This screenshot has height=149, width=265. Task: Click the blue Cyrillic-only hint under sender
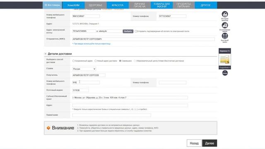pyautogui.click(x=92, y=44)
